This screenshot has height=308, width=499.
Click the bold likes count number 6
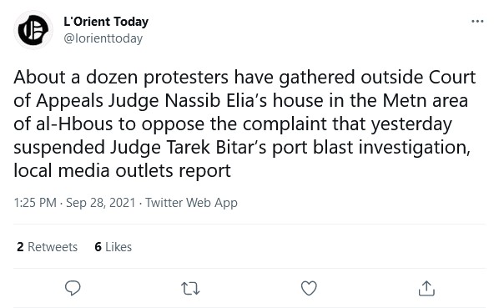point(98,247)
